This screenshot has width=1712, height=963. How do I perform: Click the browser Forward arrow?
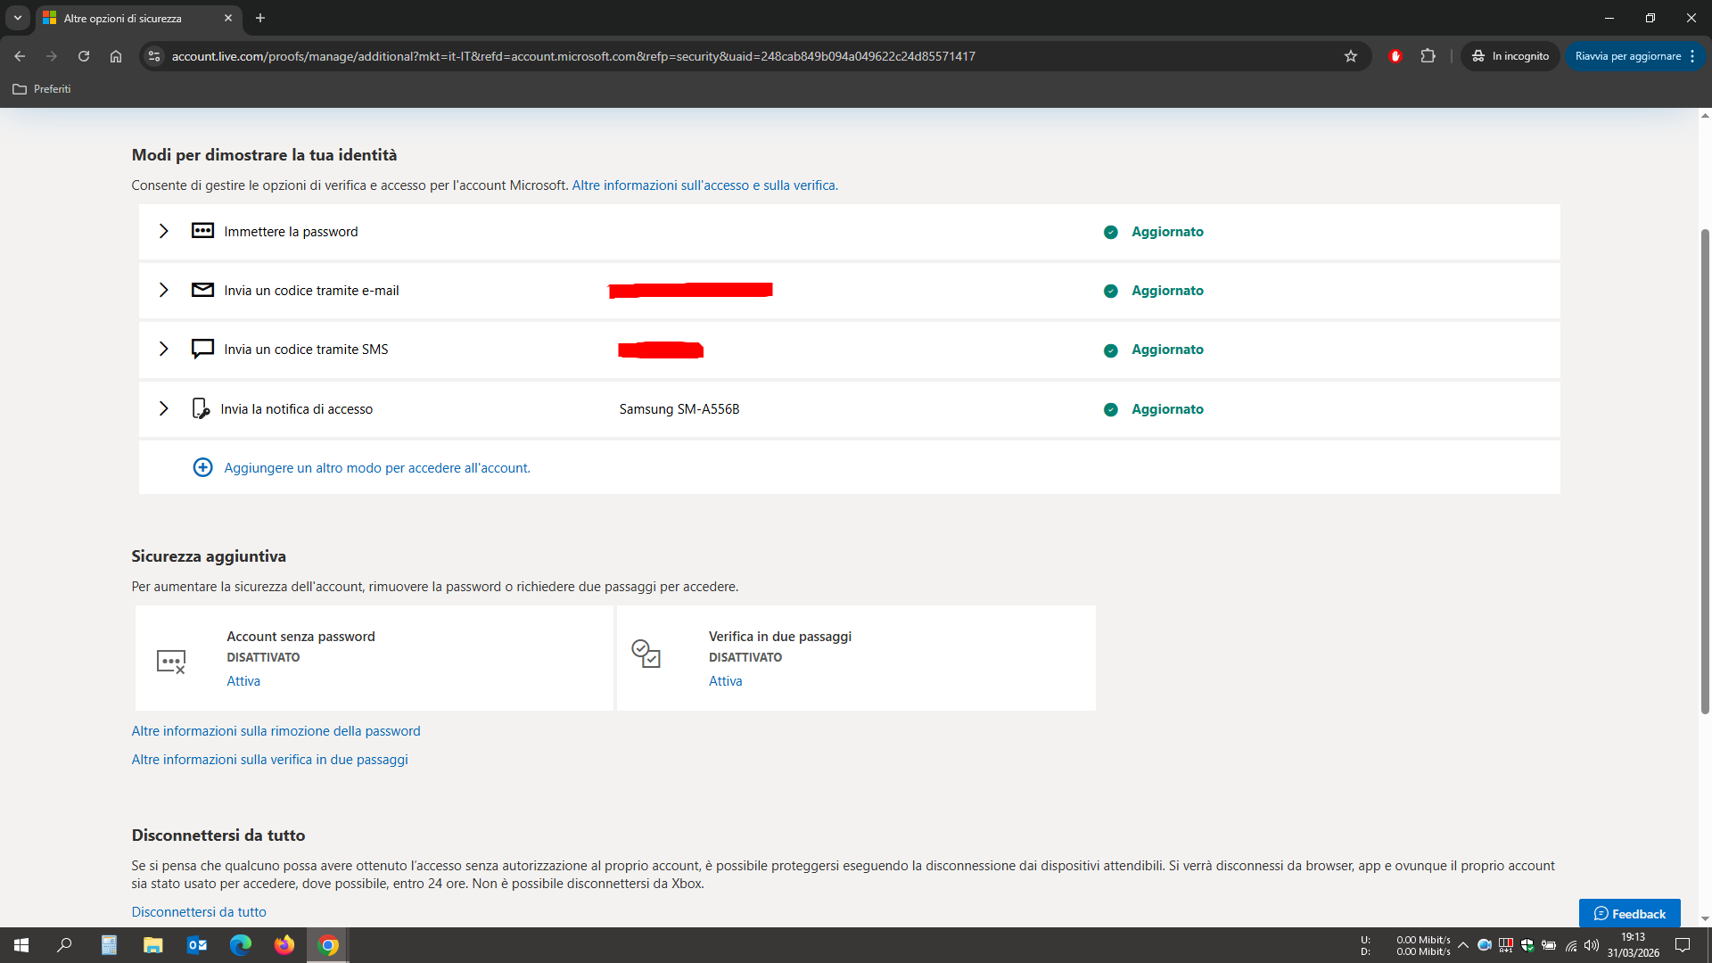(52, 56)
